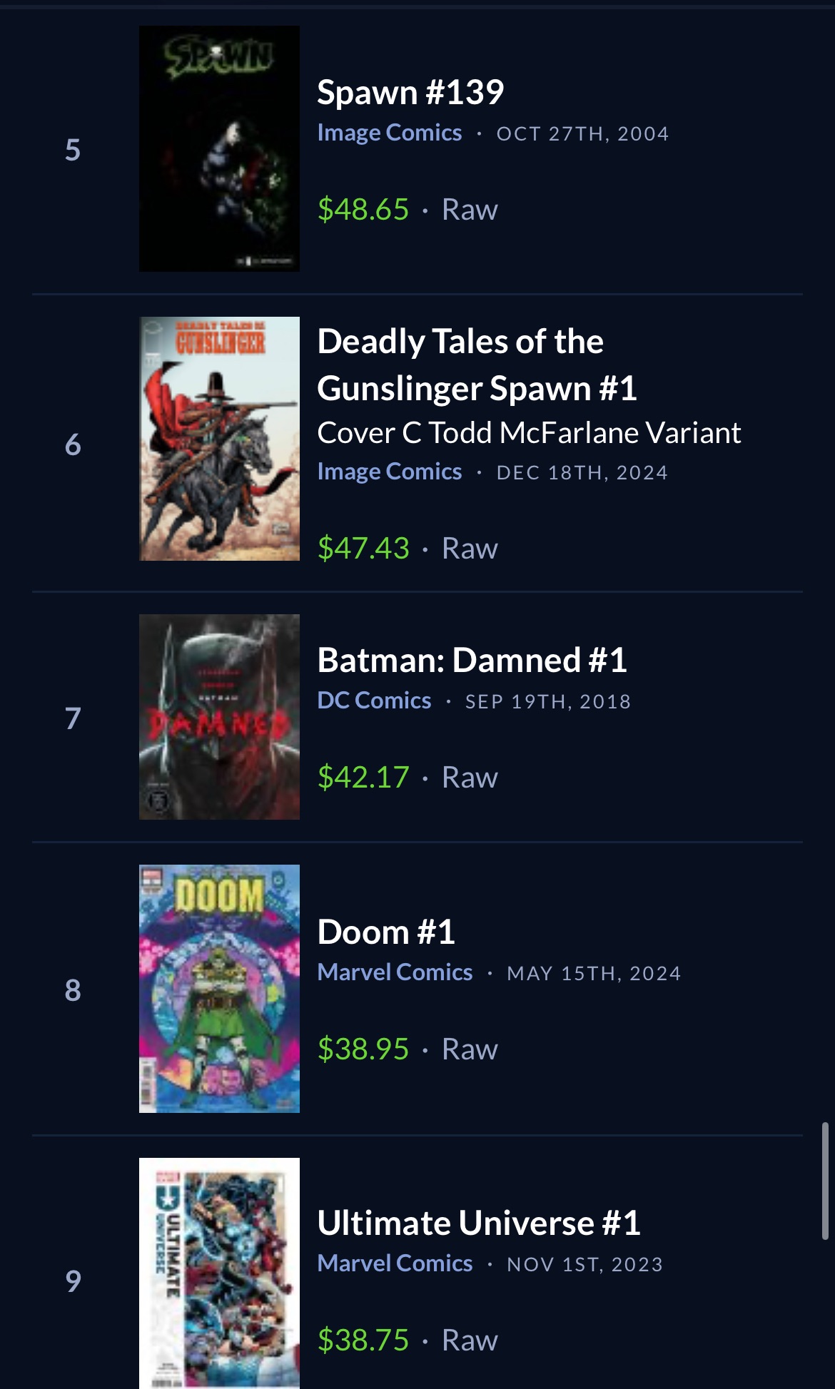The height and width of the screenshot is (1389, 835).
Task: Tap the Batman: Damned cover thumbnail
Action: (x=219, y=717)
